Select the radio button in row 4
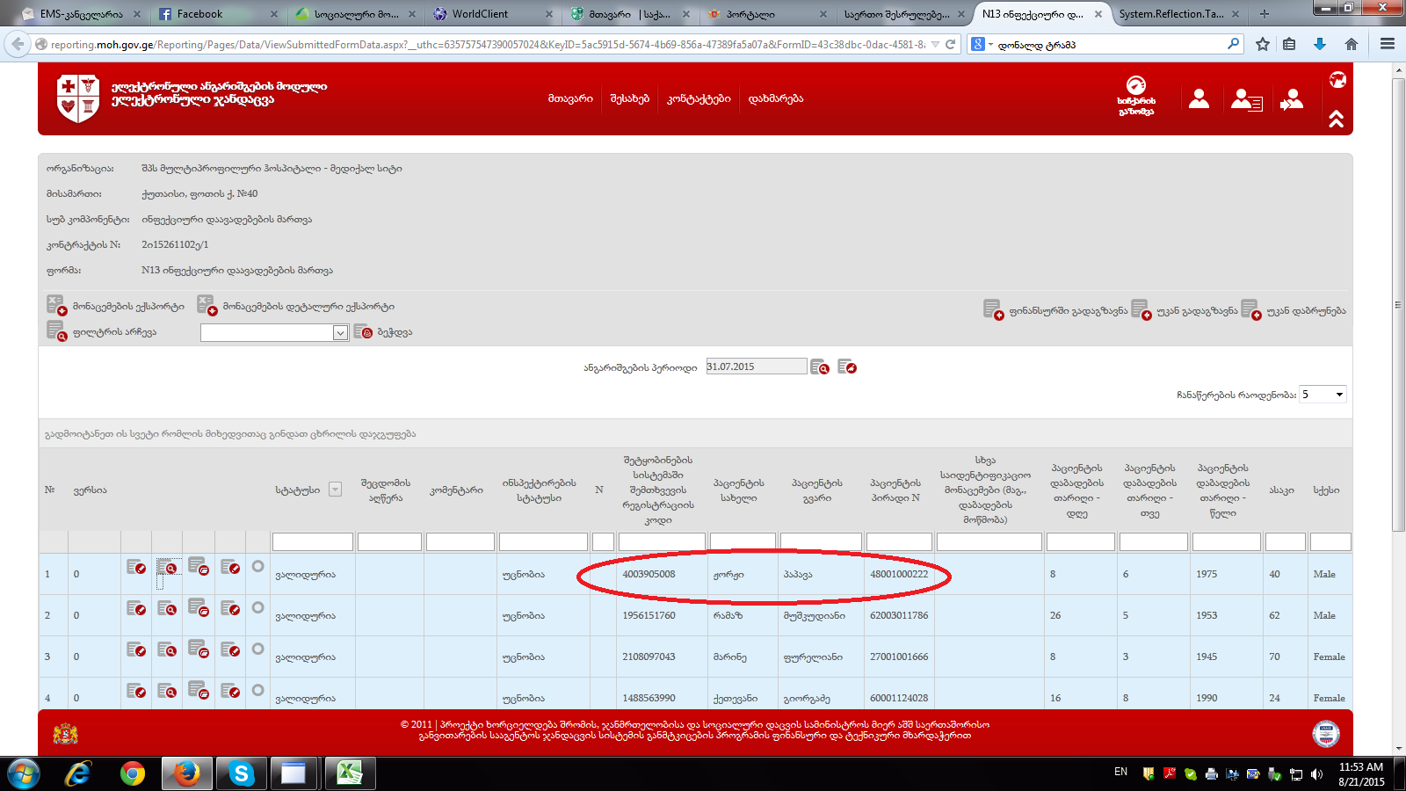 click(x=257, y=691)
